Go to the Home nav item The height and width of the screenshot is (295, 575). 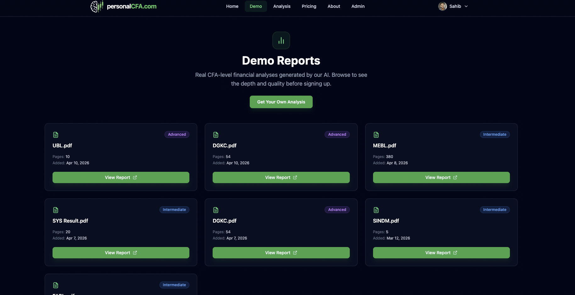[232, 6]
